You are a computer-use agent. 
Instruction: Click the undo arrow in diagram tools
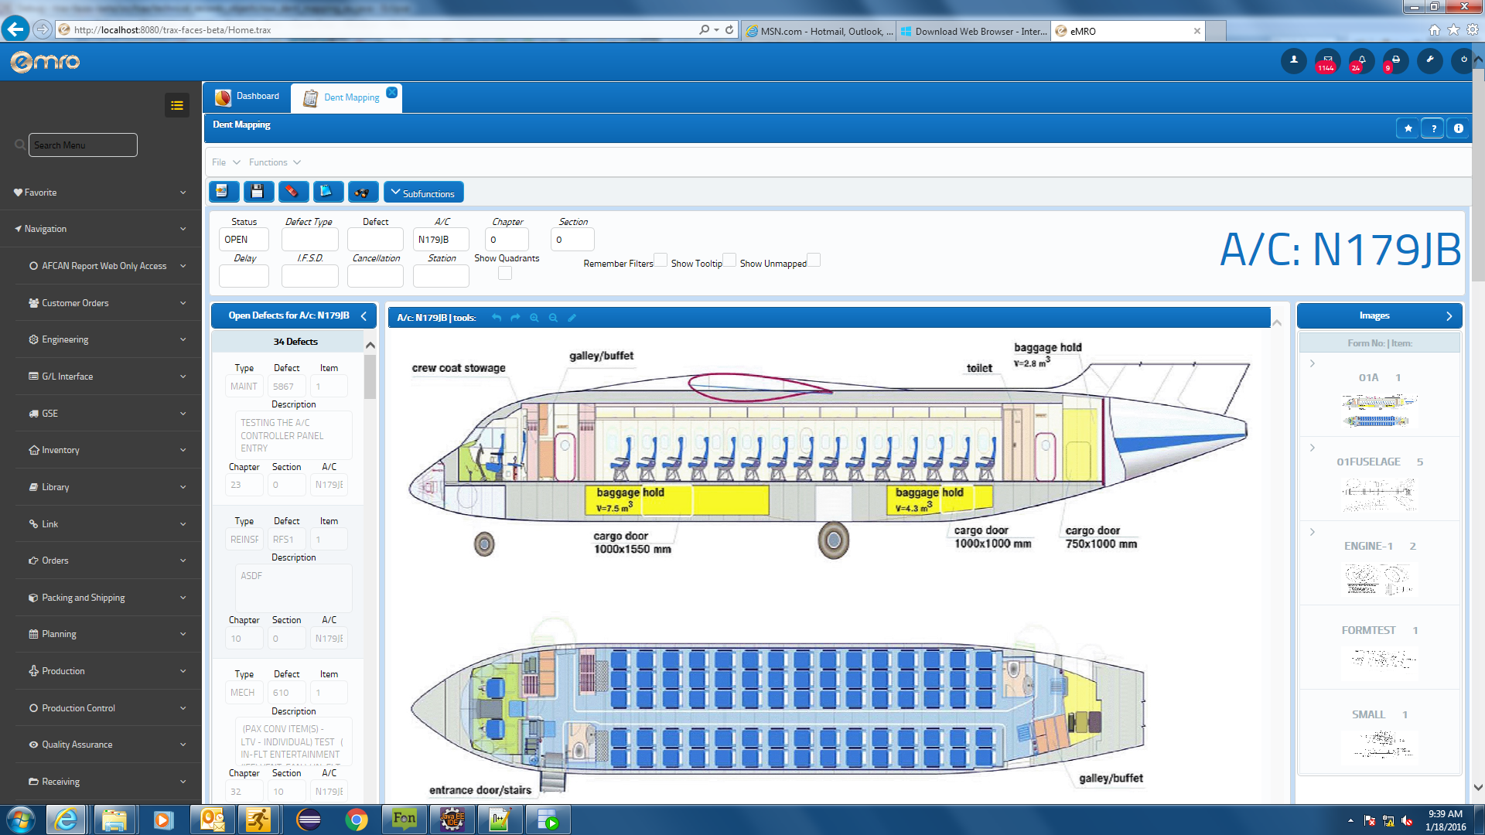pyautogui.click(x=497, y=318)
